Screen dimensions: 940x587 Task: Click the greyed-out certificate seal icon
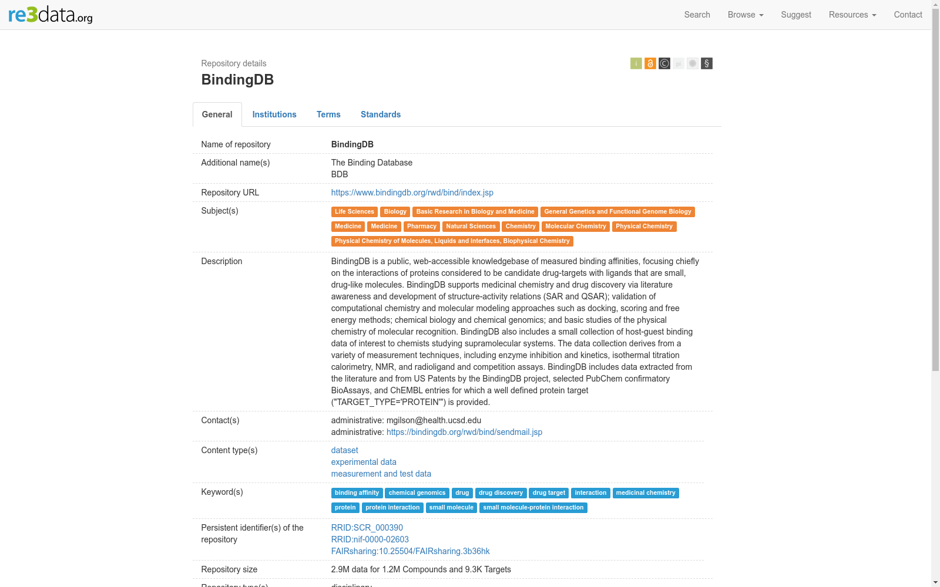tap(693, 63)
